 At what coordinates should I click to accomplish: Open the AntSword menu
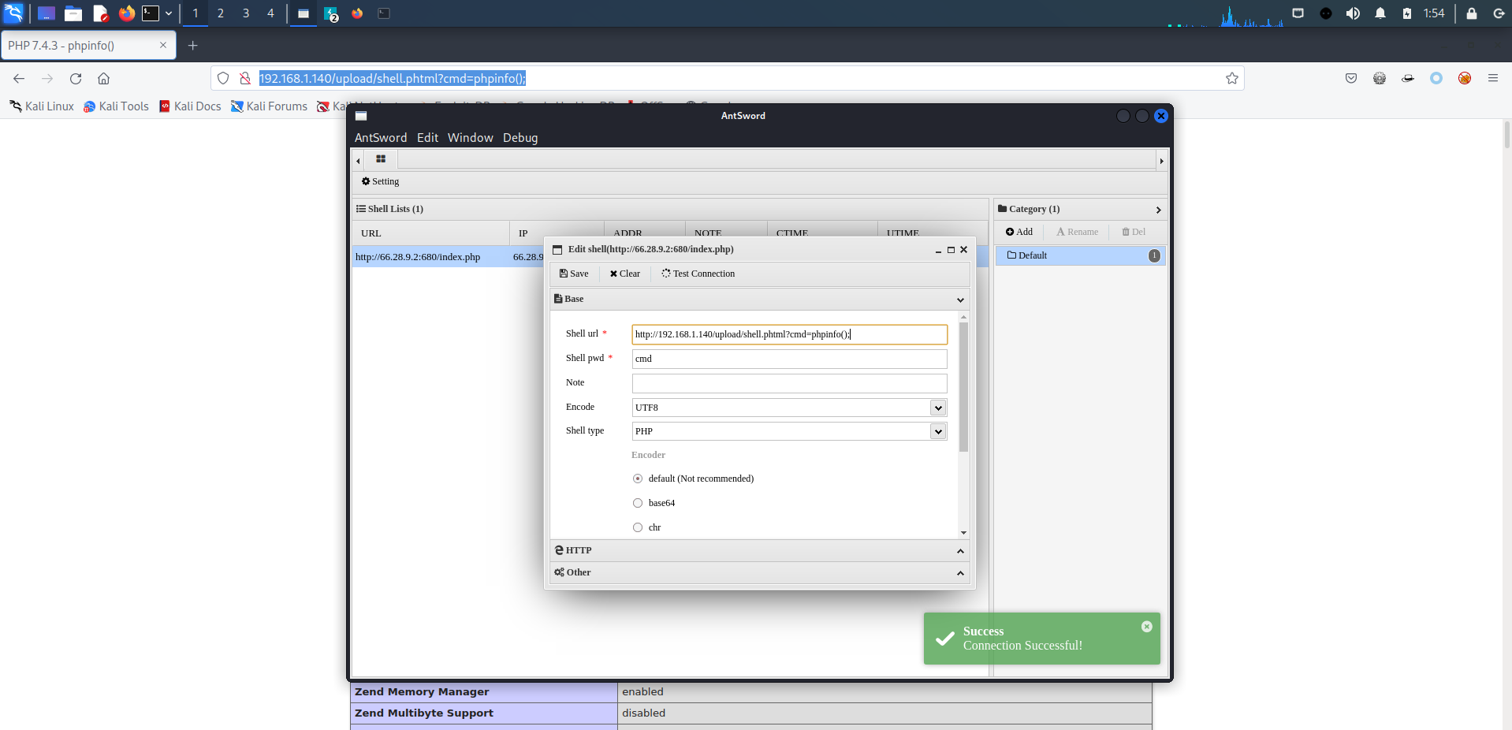point(381,137)
